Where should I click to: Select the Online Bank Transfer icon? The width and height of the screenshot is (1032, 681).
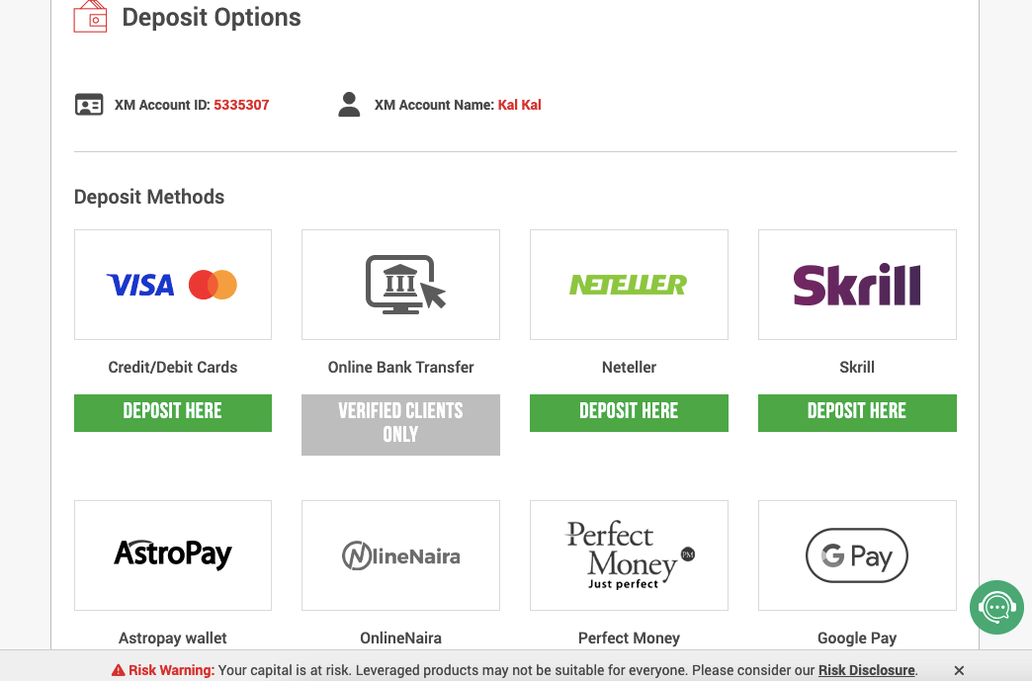pos(400,285)
